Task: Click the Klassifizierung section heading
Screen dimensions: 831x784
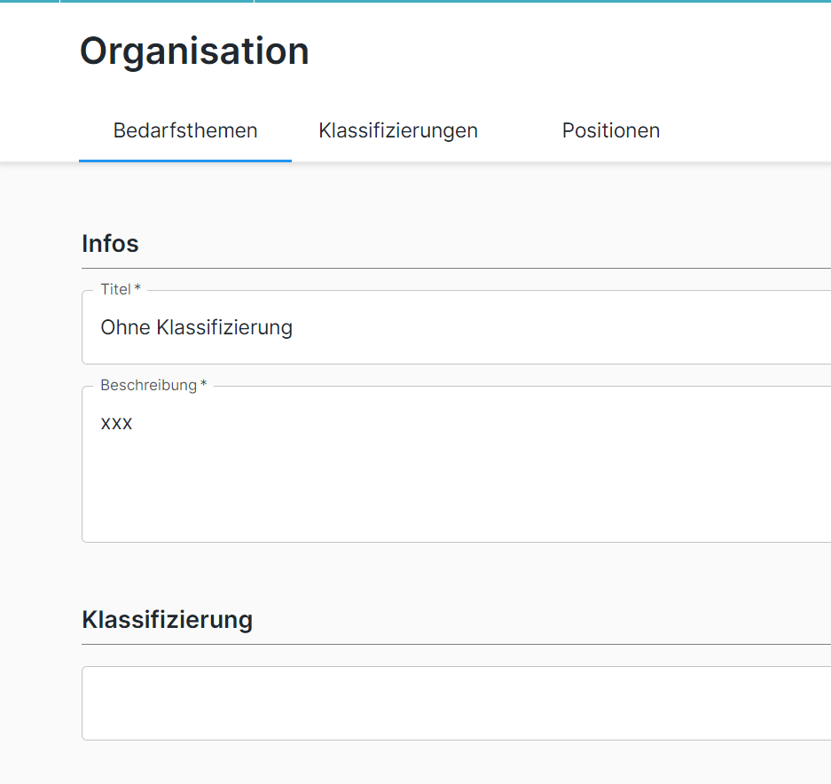Action: 167,619
